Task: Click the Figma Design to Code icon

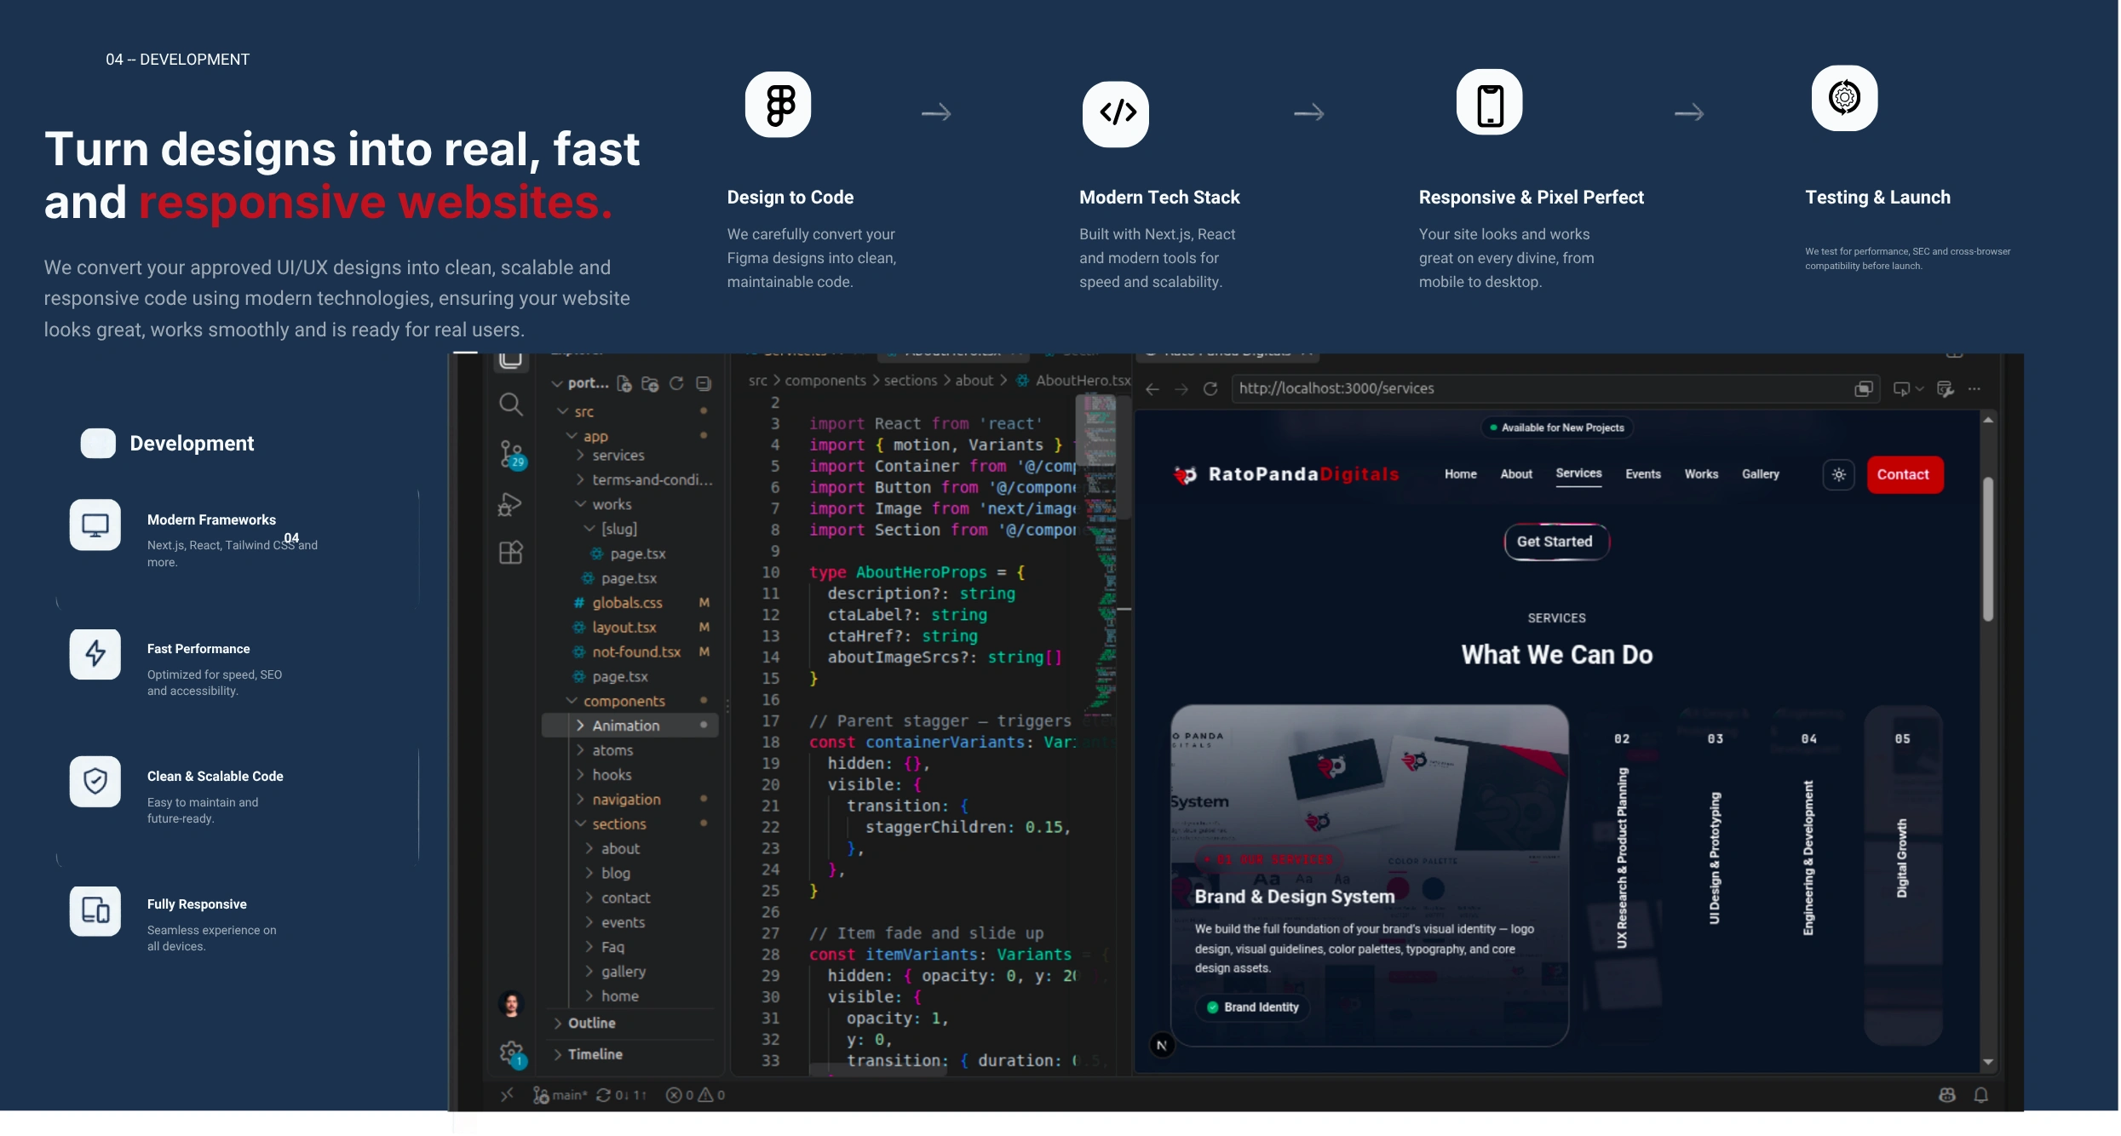Action: click(x=778, y=105)
